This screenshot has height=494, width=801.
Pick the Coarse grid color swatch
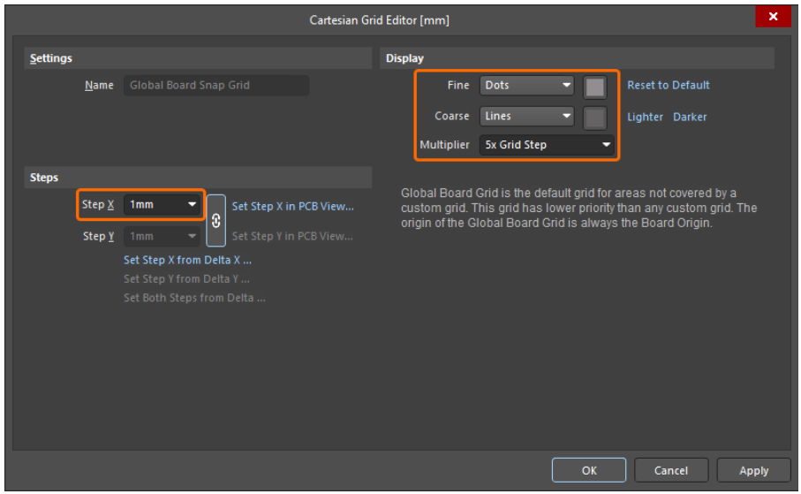[x=595, y=117]
